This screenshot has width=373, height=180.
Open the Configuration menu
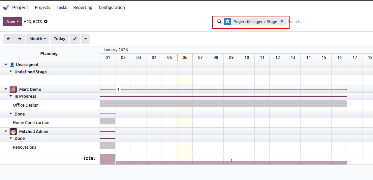[x=112, y=7]
